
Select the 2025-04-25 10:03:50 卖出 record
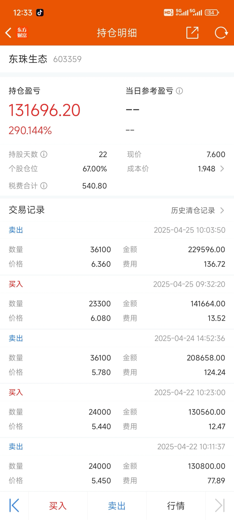pyautogui.click(x=117, y=248)
